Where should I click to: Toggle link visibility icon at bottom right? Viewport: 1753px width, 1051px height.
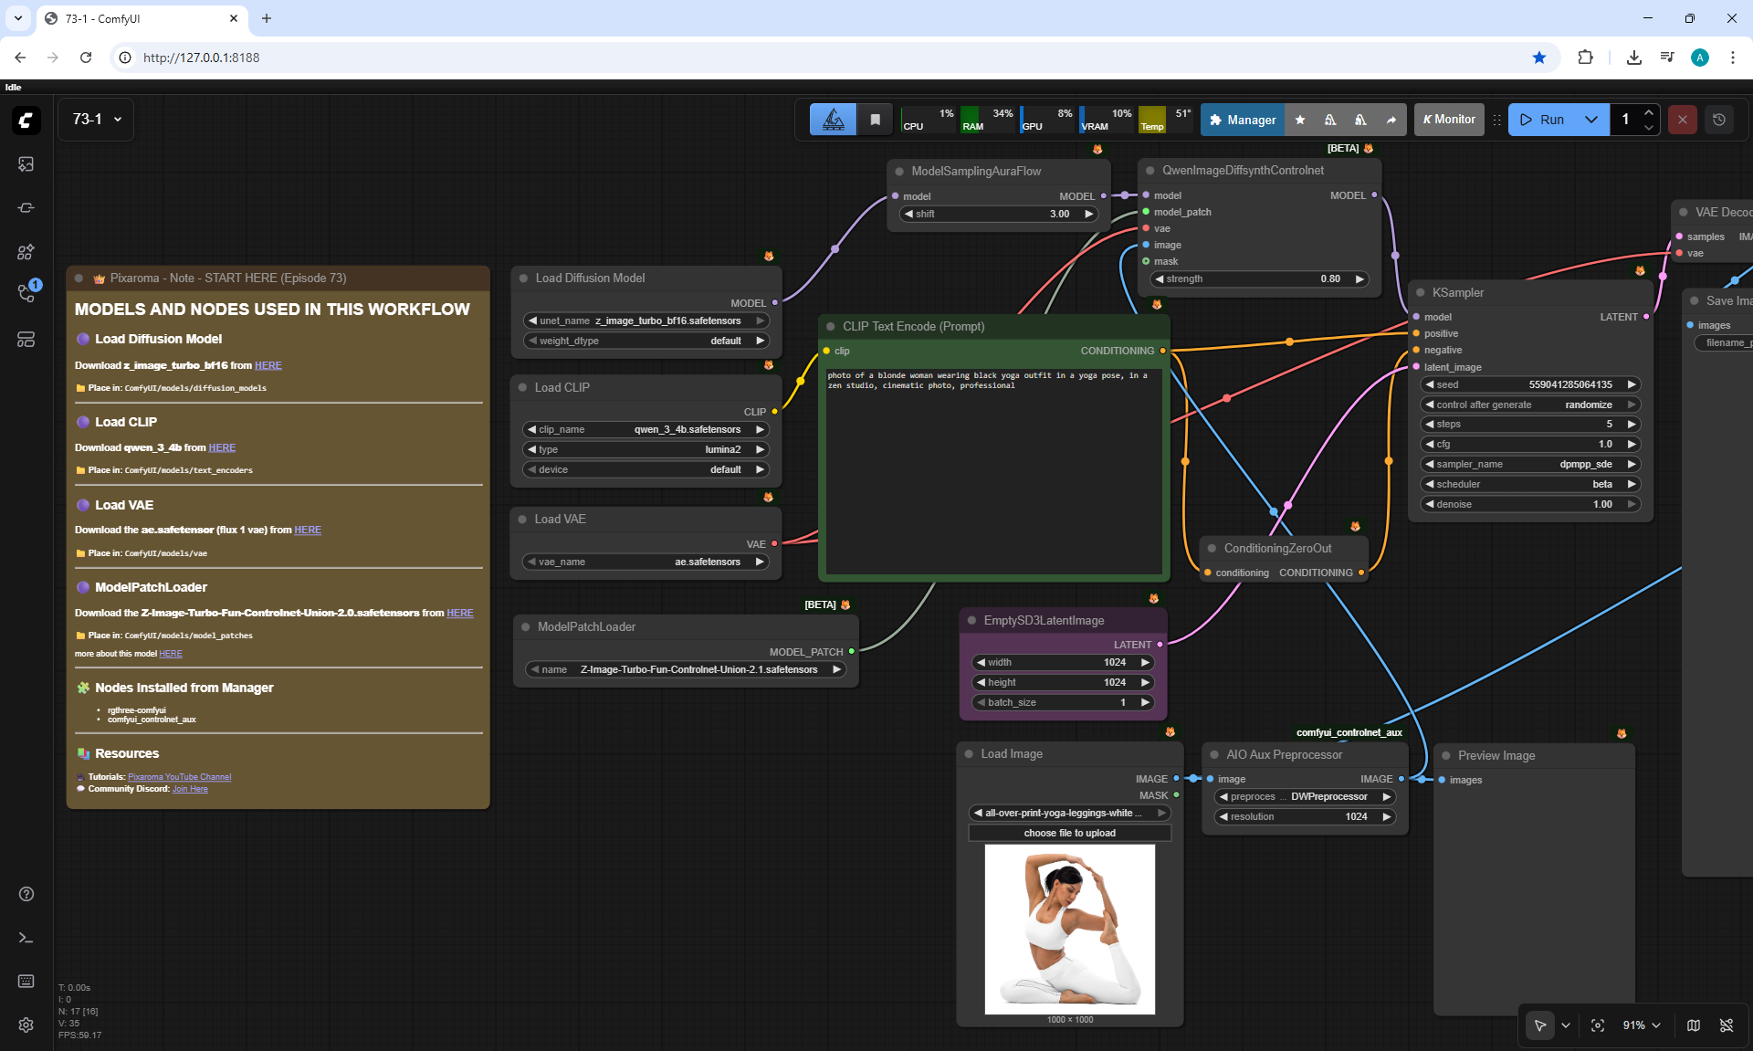[x=1727, y=1025]
